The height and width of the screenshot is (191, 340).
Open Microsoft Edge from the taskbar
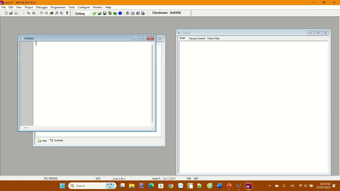[151, 186]
